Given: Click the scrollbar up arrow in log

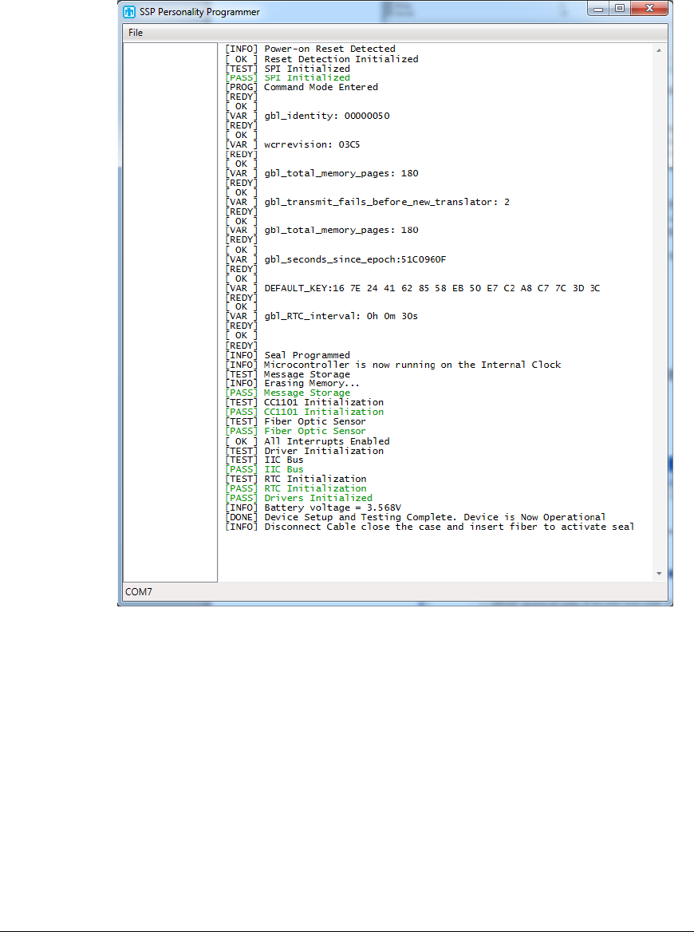Looking at the screenshot, I should click(x=659, y=50).
